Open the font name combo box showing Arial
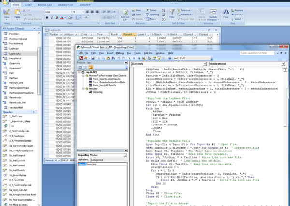 [x=58, y=12]
